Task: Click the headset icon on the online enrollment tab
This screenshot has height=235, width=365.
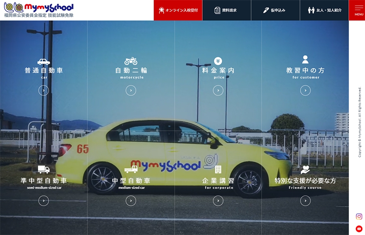Action: click(x=161, y=10)
